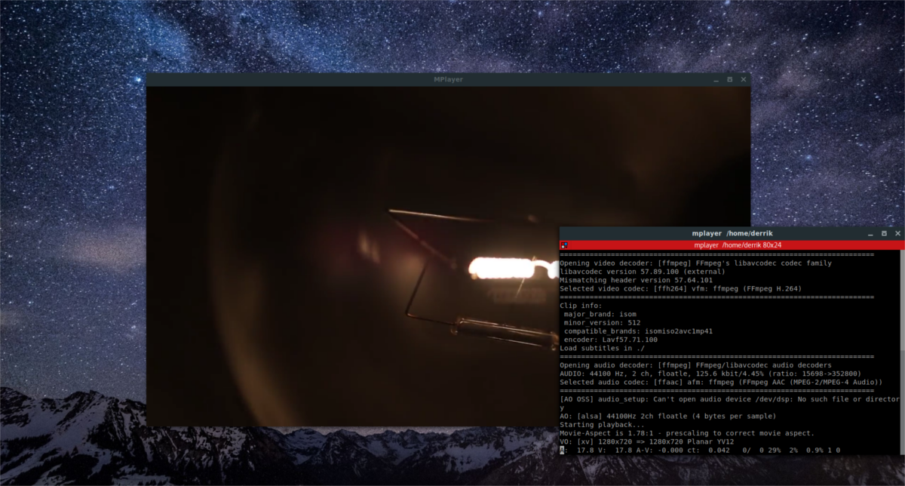Select the red '80x24' terminal title strip

(730, 245)
